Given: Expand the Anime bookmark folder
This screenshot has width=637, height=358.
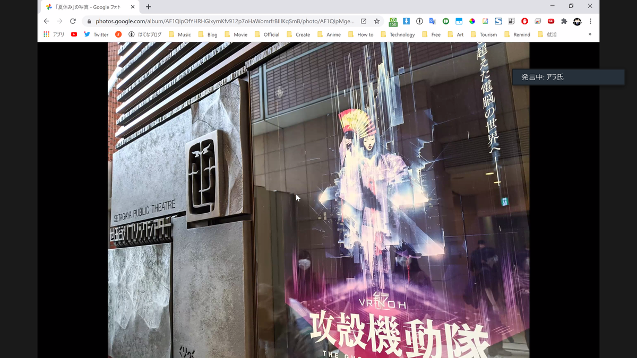Looking at the screenshot, I should point(329,34).
